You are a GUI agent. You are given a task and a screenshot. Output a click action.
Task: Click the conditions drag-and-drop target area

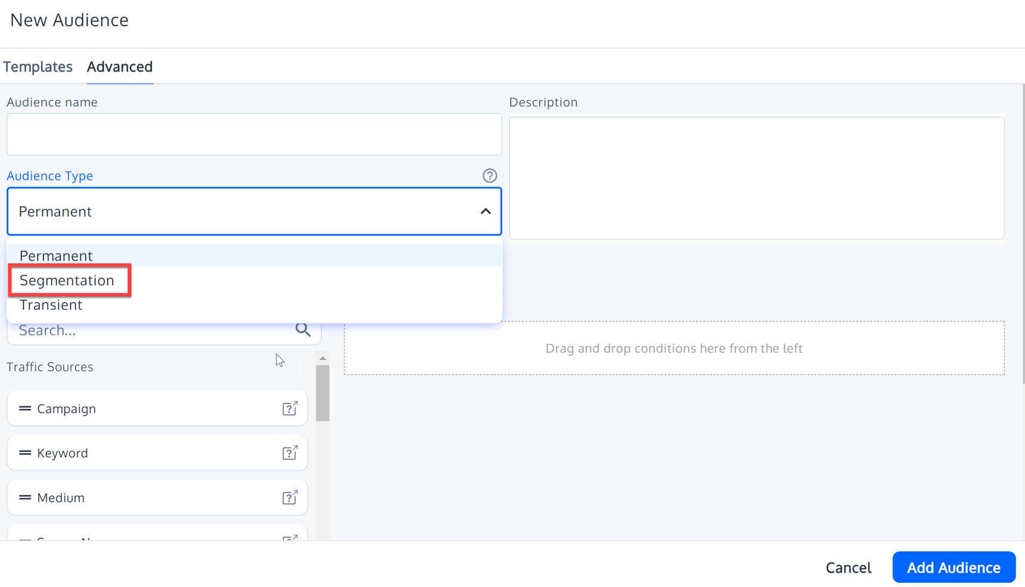click(x=674, y=348)
